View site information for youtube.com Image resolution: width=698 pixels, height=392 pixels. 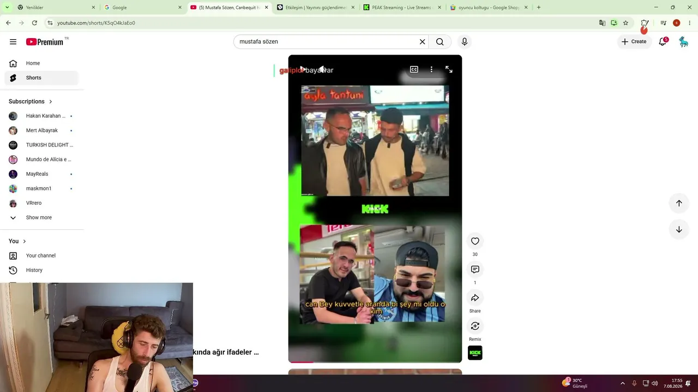tap(50, 23)
